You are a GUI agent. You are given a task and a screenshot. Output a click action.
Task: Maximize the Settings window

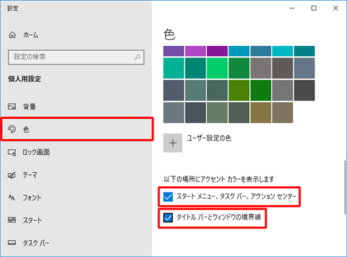pos(314,8)
